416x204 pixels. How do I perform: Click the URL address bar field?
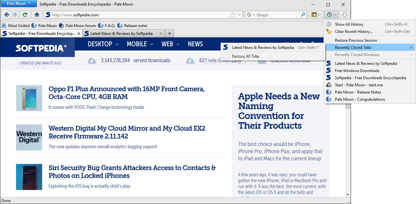click(x=141, y=15)
